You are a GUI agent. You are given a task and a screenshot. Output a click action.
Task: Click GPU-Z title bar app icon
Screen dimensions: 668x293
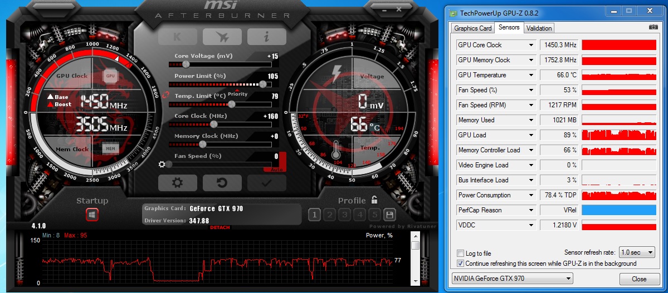(454, 13)
